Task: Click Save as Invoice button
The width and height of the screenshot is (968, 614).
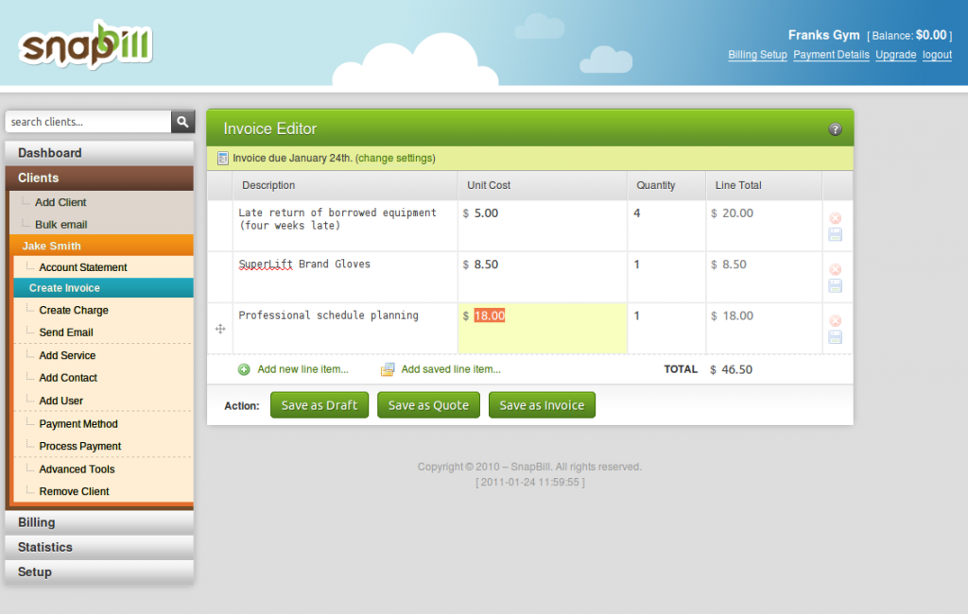Action: (x=542, y=405)
